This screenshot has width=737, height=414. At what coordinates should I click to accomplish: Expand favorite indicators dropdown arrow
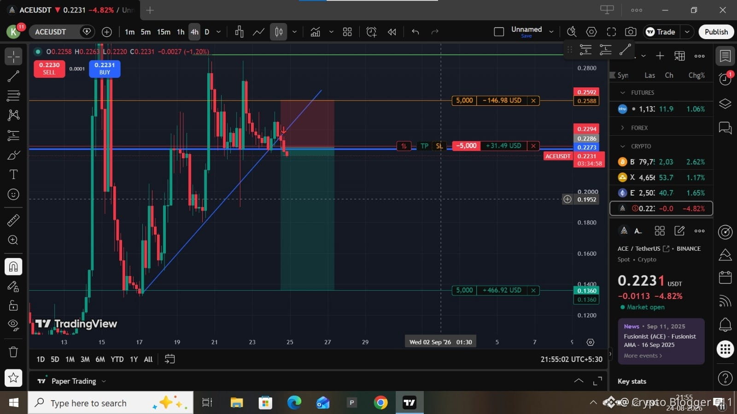tap(331, 32)
